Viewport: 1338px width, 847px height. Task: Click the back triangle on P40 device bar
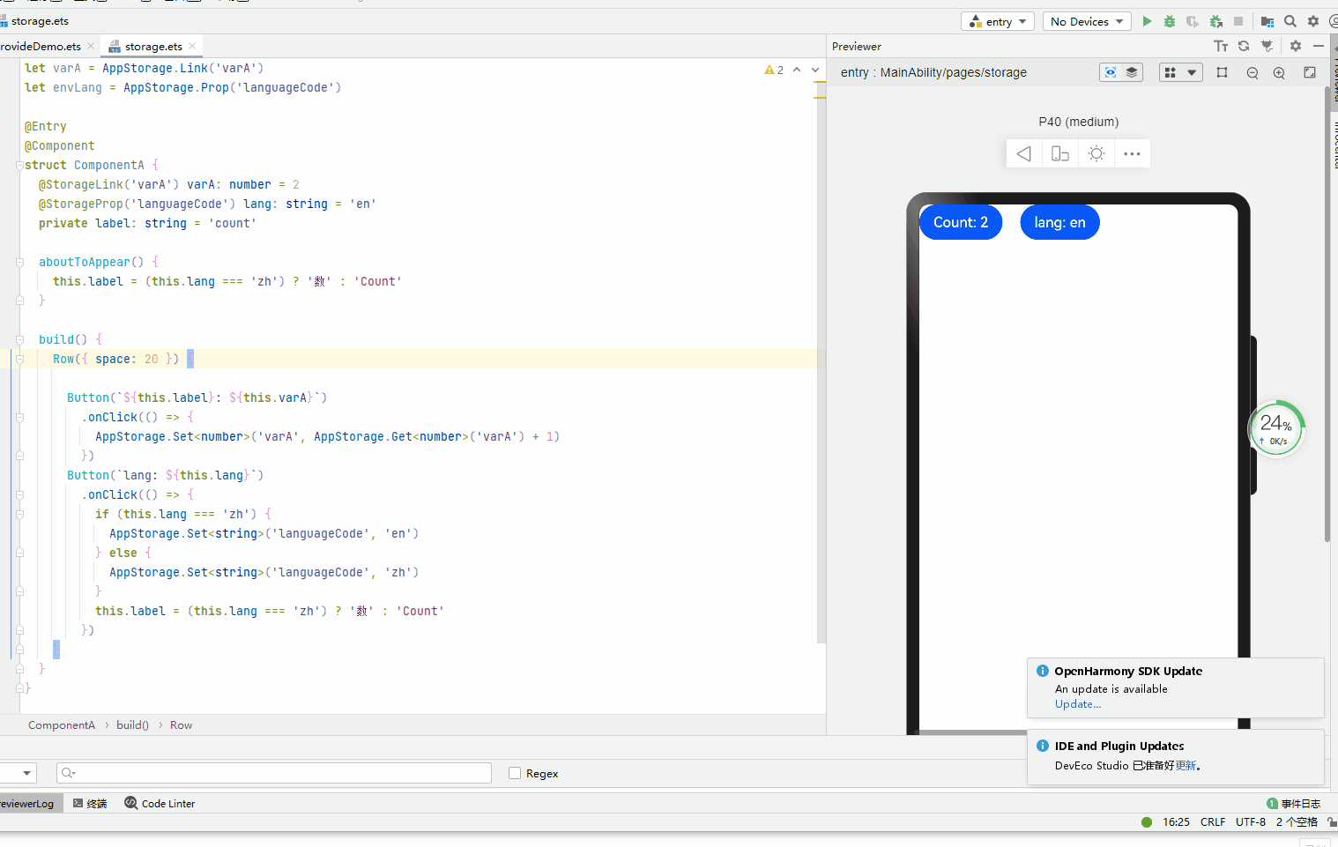point(1023,153)
